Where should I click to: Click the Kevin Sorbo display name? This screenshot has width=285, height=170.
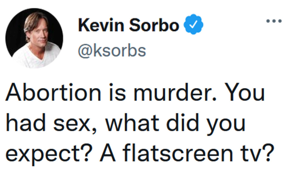coord(128,25)
